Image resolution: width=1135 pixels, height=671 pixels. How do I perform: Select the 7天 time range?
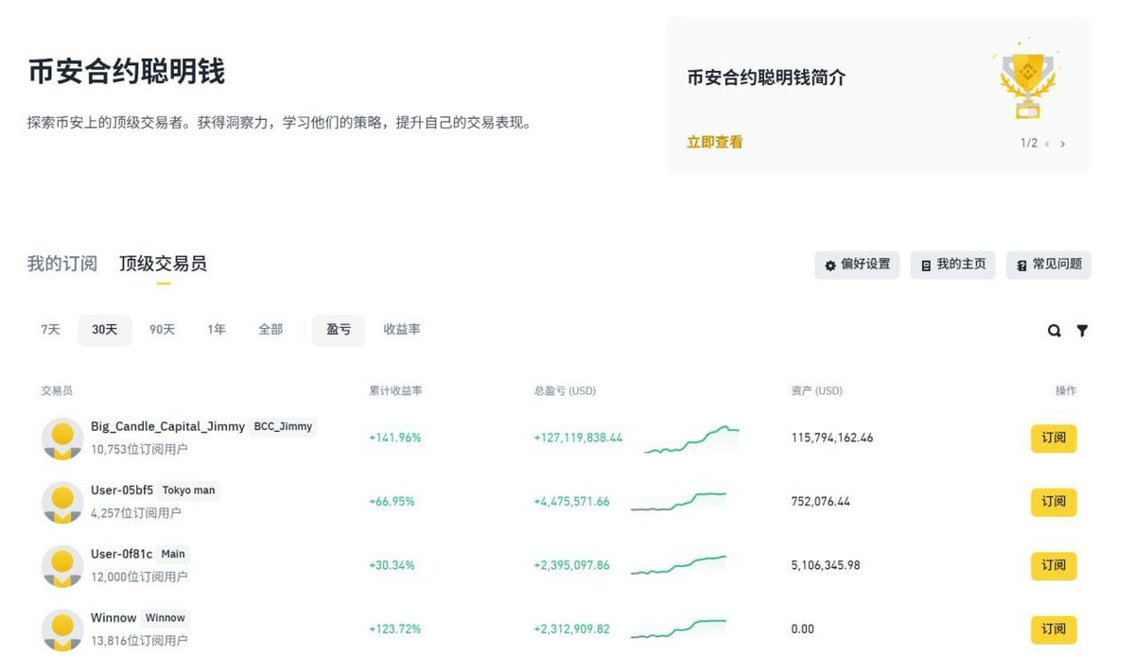point(50,330)
